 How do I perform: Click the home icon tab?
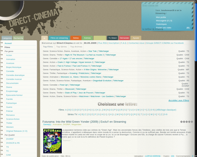45,38
